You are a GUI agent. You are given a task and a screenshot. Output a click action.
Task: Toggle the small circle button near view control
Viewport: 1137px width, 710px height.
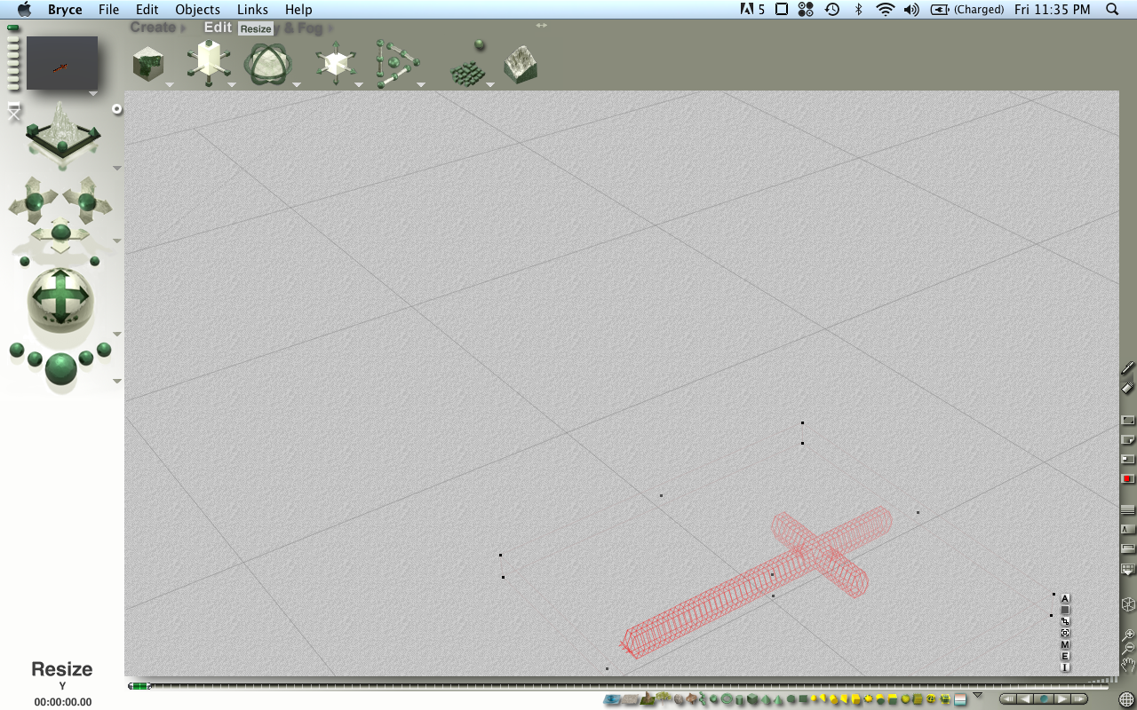click(x=116, y=109)
